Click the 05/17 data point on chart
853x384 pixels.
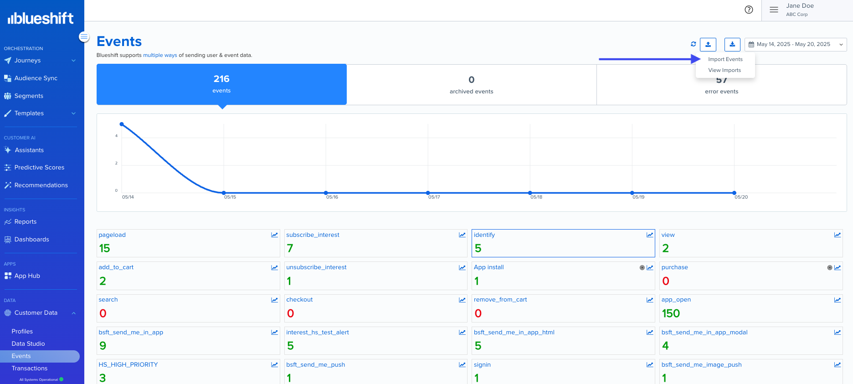pyautogui.click(x=428, y=193)
